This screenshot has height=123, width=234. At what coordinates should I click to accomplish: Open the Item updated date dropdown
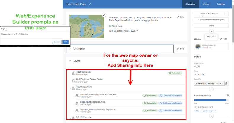[x=137, y=31]
